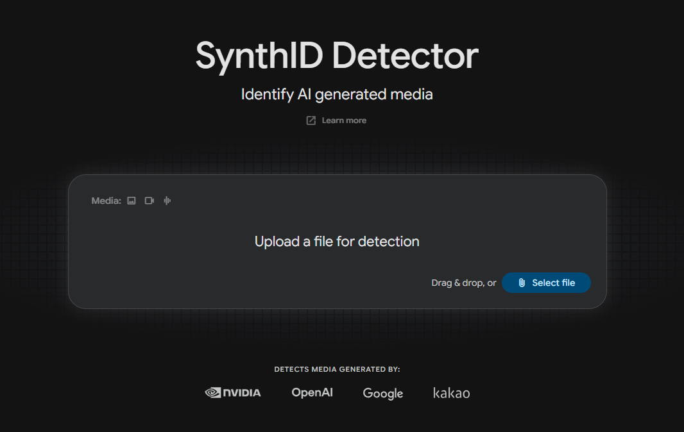Viewport: 684px width, 432px height.
Task: Click the 'Media:' label
Action: point(106,201)
